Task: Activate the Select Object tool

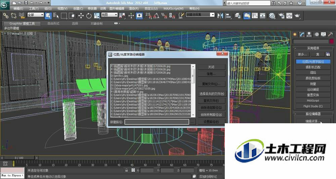Action: pos(48,16)
